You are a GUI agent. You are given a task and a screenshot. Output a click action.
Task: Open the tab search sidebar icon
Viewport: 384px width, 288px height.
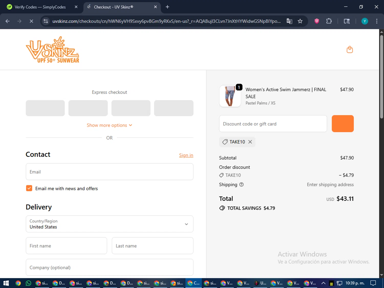347,21
